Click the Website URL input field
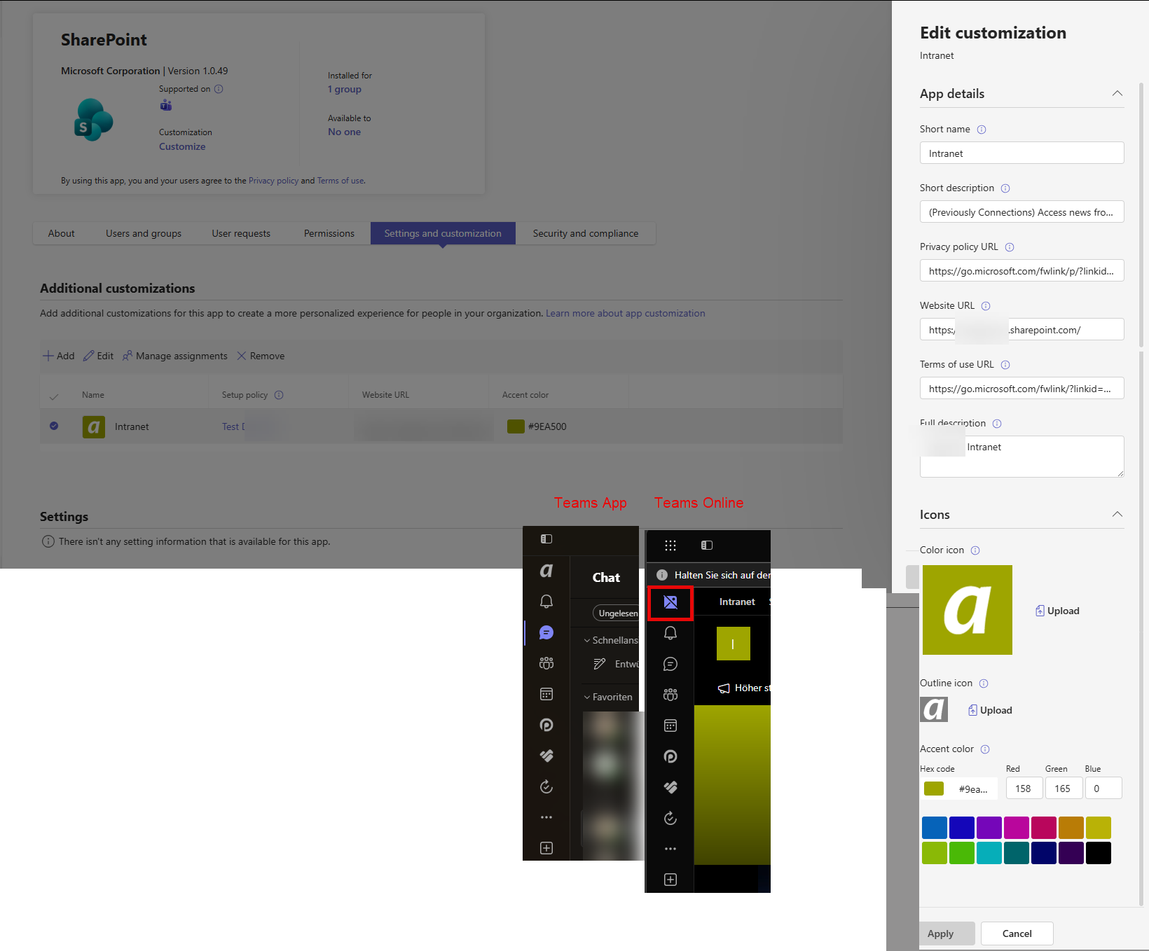This screenshot has height=951, width=1149. pos(1022,330)
